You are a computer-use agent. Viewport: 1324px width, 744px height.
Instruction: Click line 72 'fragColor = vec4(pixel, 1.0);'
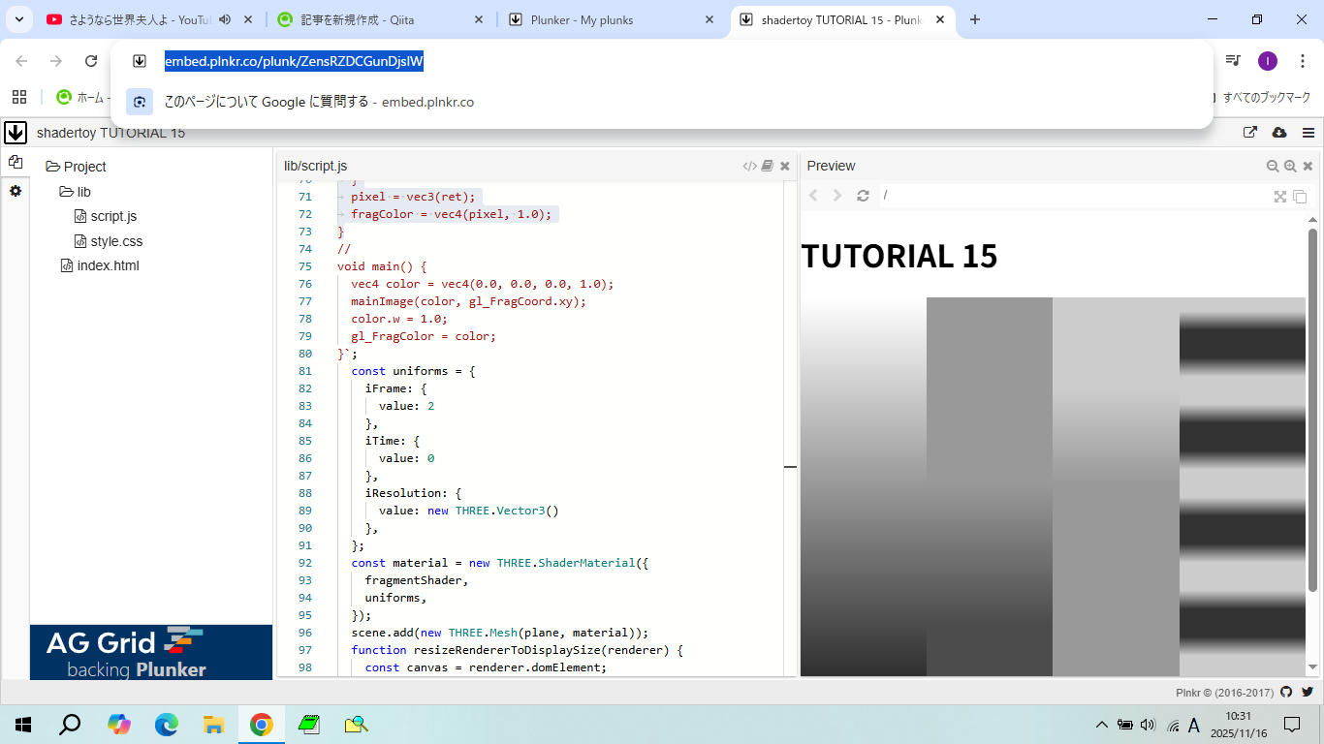(451, 214)
